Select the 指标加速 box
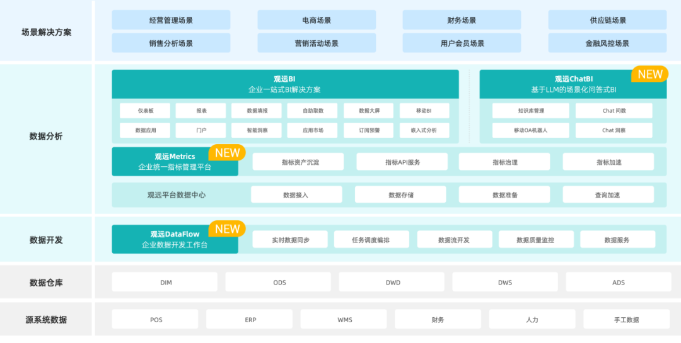 point(608,162)
